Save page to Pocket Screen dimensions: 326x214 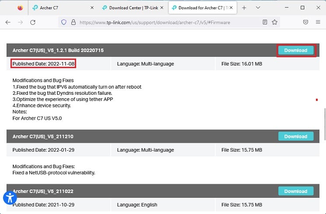pyautogui.click(x=305, y=22)
